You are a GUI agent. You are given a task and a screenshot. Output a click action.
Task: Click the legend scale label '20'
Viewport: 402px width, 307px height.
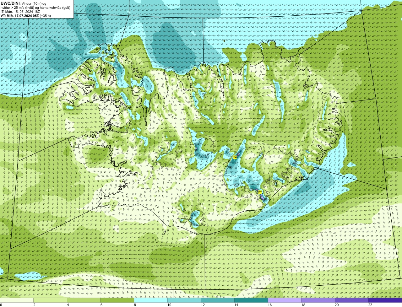[337, 304]
